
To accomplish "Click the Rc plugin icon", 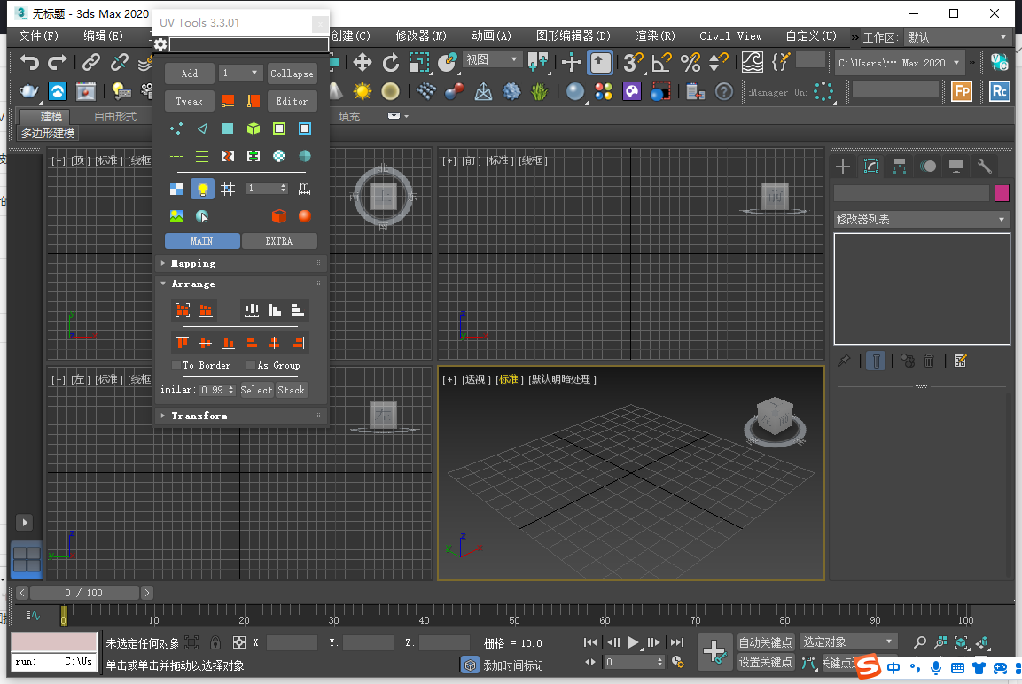I will pos(999,91).
